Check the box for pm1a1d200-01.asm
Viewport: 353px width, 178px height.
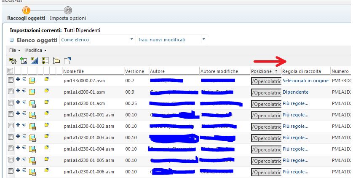tap(11, 91)
